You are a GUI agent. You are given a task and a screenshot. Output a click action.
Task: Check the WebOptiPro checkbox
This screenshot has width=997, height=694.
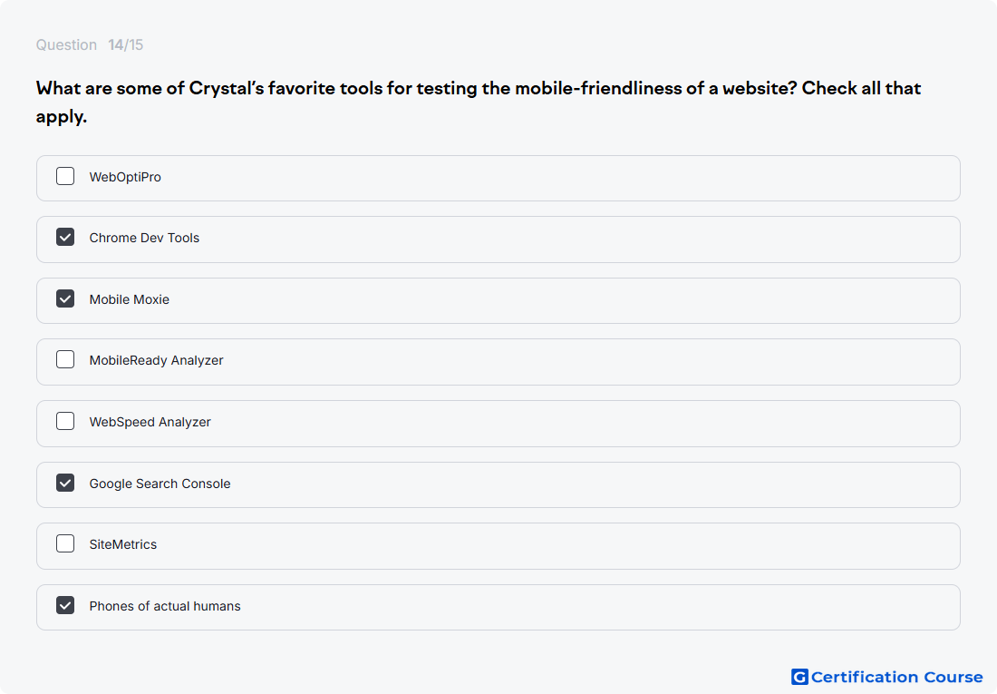[x=65, y=176]
